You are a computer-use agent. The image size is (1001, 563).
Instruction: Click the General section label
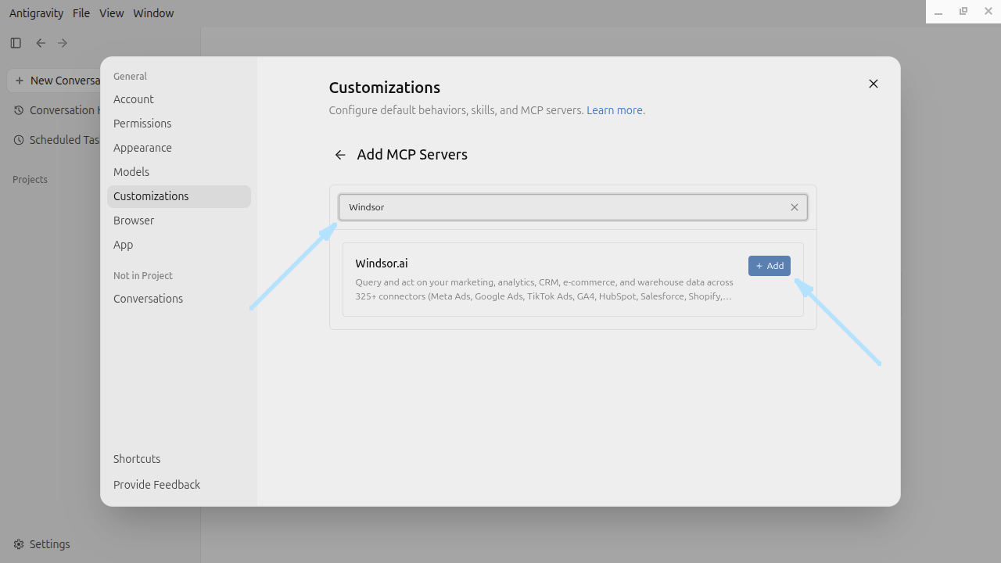pyautogui.click(x=130, y=77)
